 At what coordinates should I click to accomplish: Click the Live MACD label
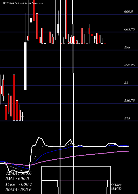[116, 187]
